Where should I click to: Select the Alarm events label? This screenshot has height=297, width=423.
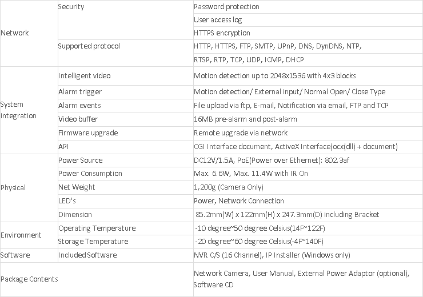(79, 106)
